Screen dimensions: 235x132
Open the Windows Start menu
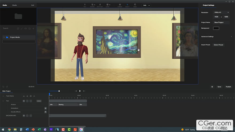[3, 130]
